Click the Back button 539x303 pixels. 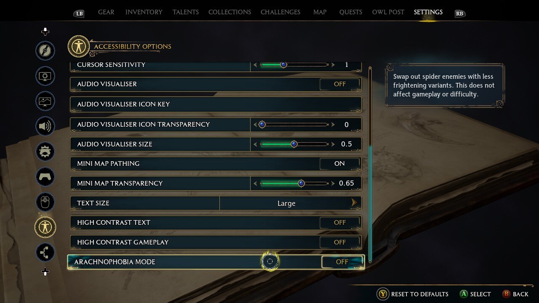[x=515, y=294]
